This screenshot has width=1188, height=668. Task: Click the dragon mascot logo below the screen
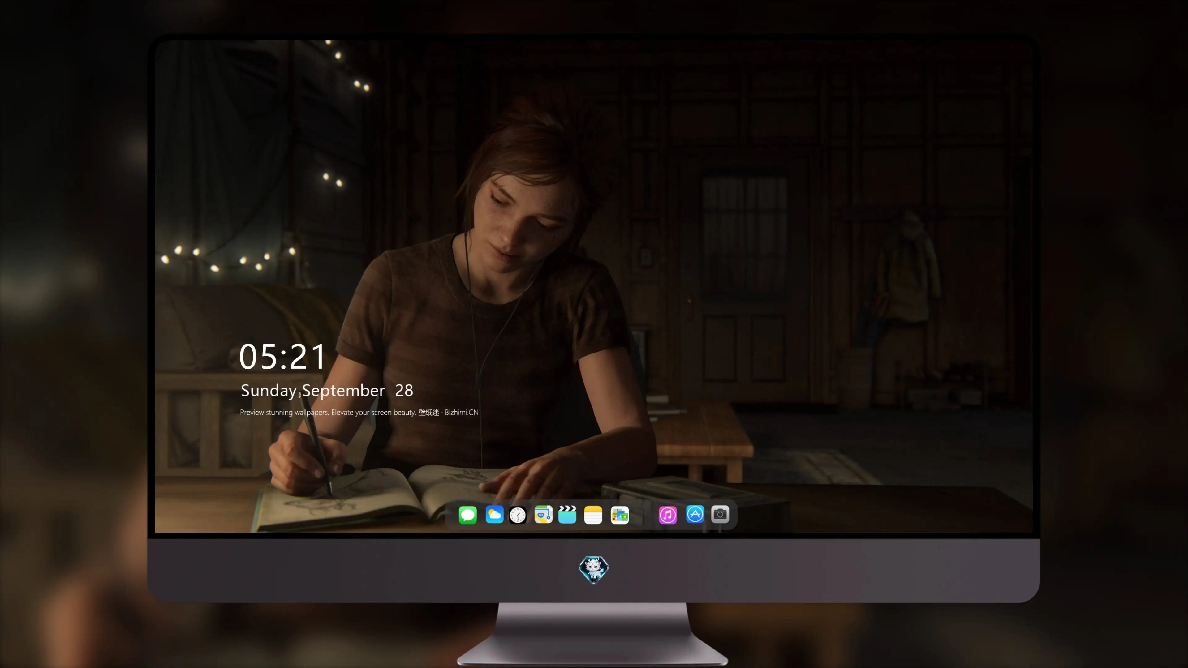tap(594, 569)
